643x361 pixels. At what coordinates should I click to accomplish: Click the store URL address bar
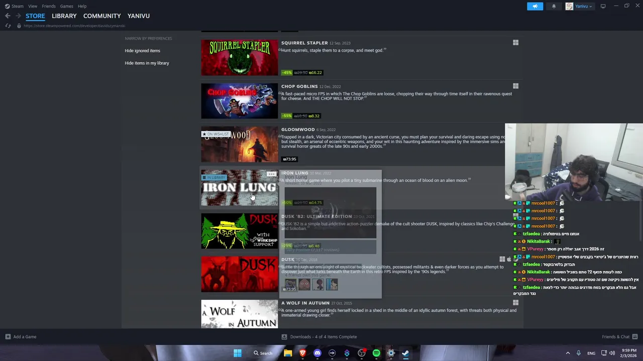[x=74, y=26]
